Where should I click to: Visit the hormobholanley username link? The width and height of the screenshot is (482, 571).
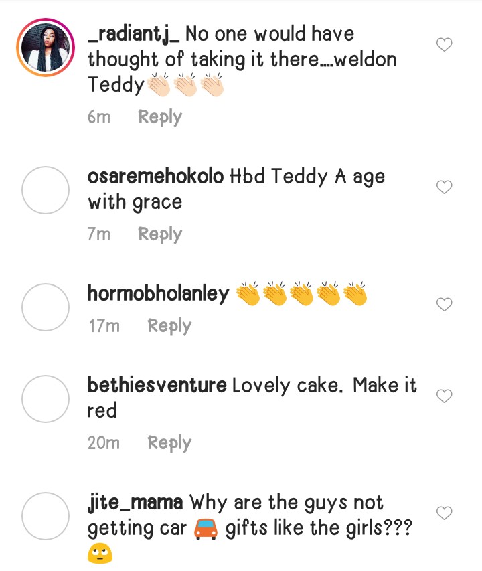[158, 293]
